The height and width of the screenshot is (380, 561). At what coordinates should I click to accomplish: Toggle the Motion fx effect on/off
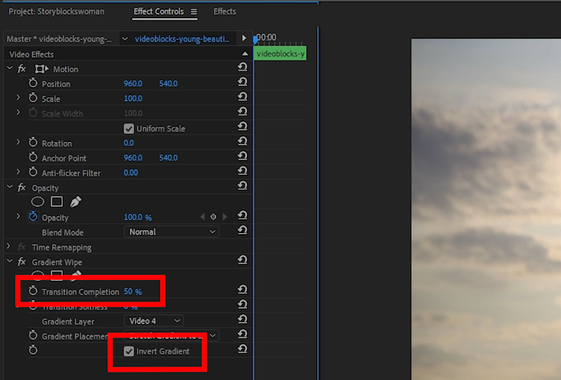pyautogui.click(x=22, y=69)
